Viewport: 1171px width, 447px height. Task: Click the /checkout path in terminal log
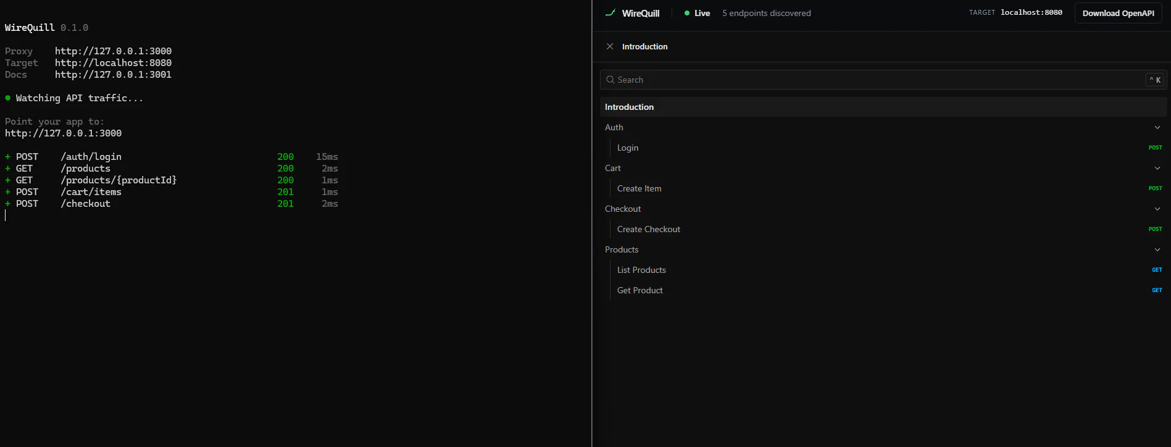point(85,204)
